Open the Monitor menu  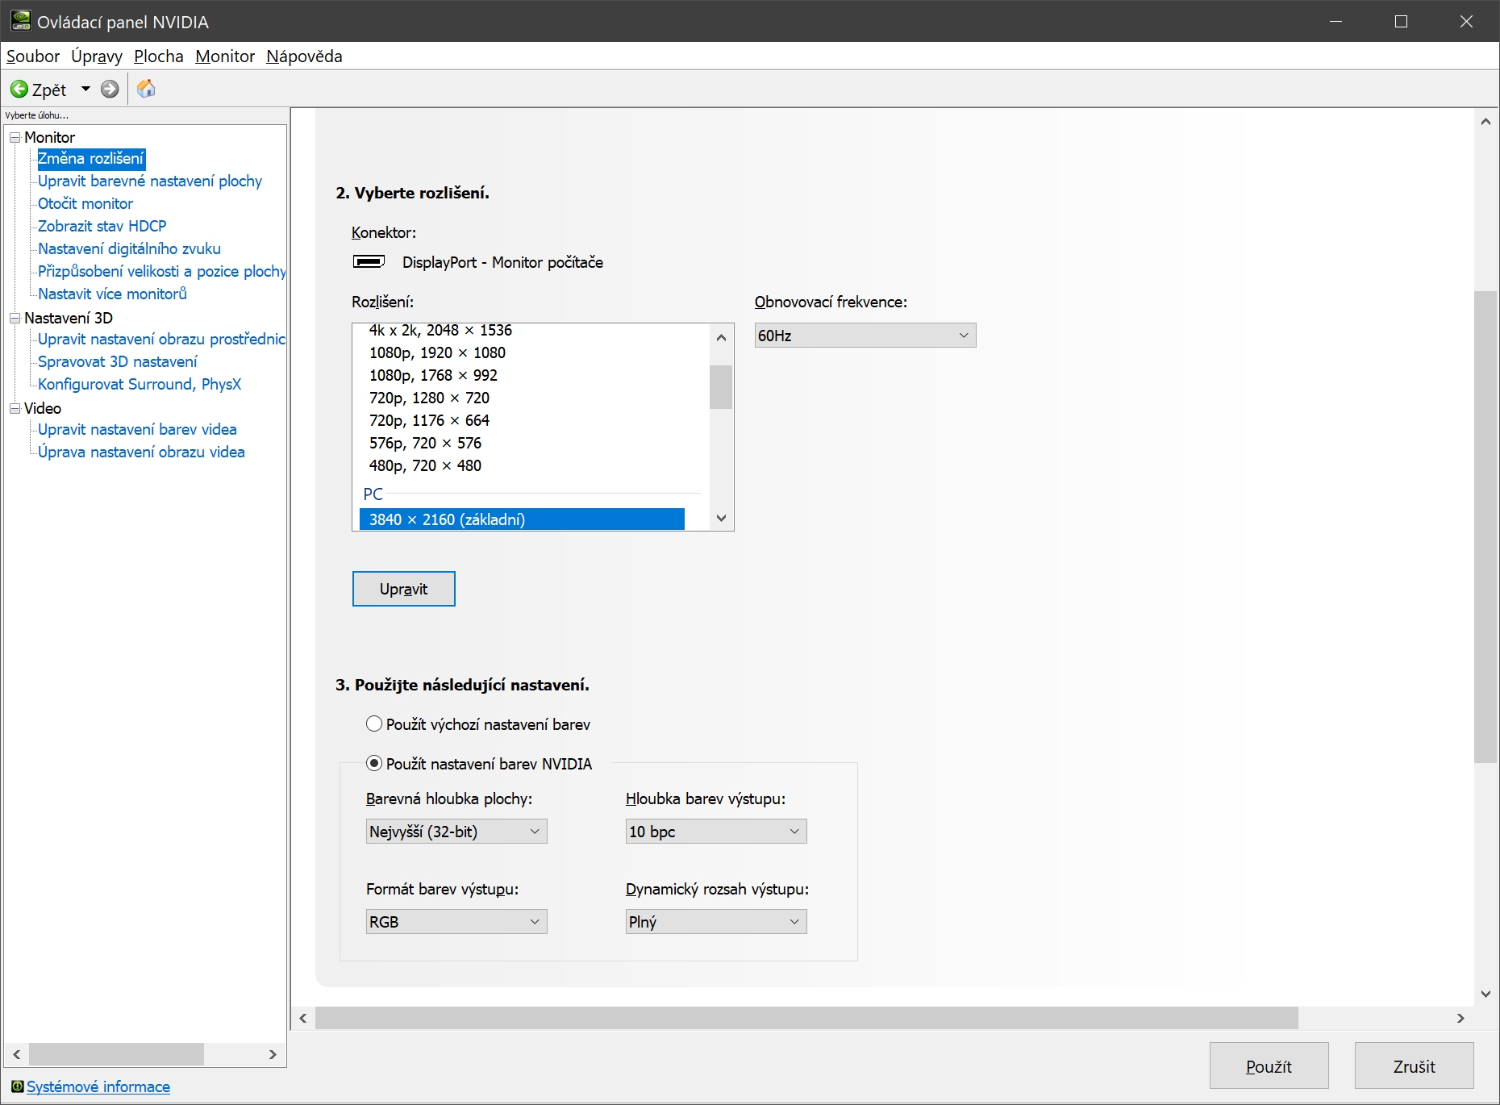(x=225, y=56)
